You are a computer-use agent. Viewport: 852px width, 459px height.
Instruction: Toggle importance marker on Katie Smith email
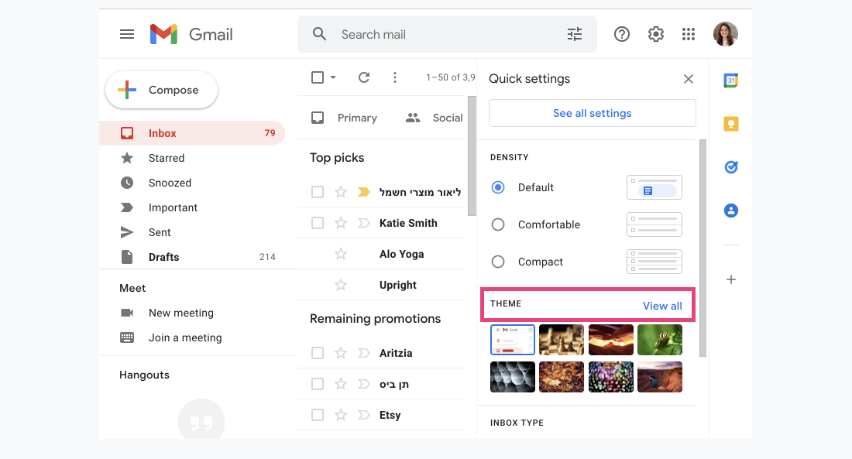click(x=364, y=223)
